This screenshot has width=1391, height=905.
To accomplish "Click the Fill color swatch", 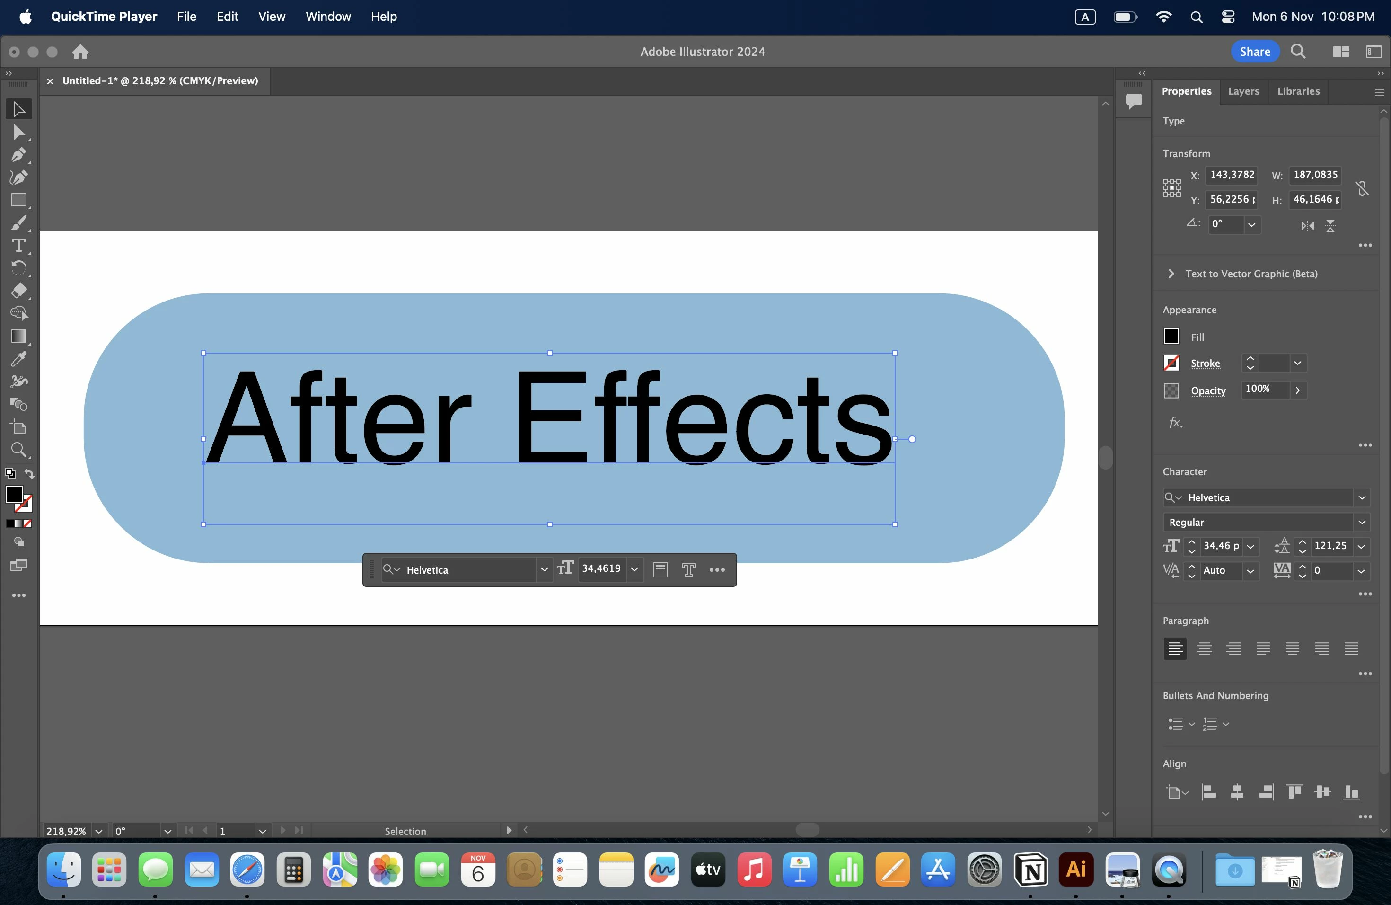I will (x=1171, y=336).
